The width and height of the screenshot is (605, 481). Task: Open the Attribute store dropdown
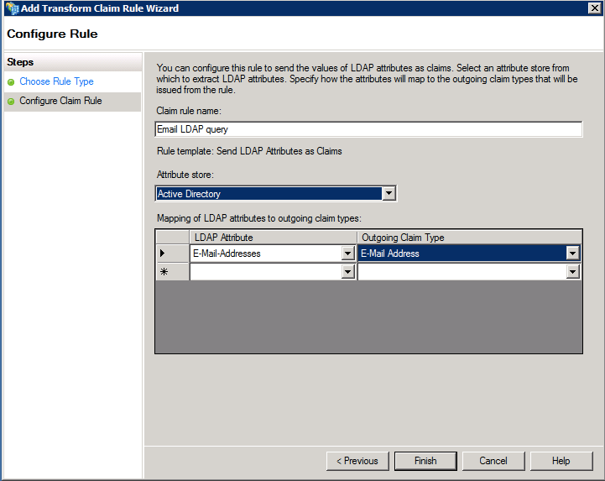click(x=389, y=194)
